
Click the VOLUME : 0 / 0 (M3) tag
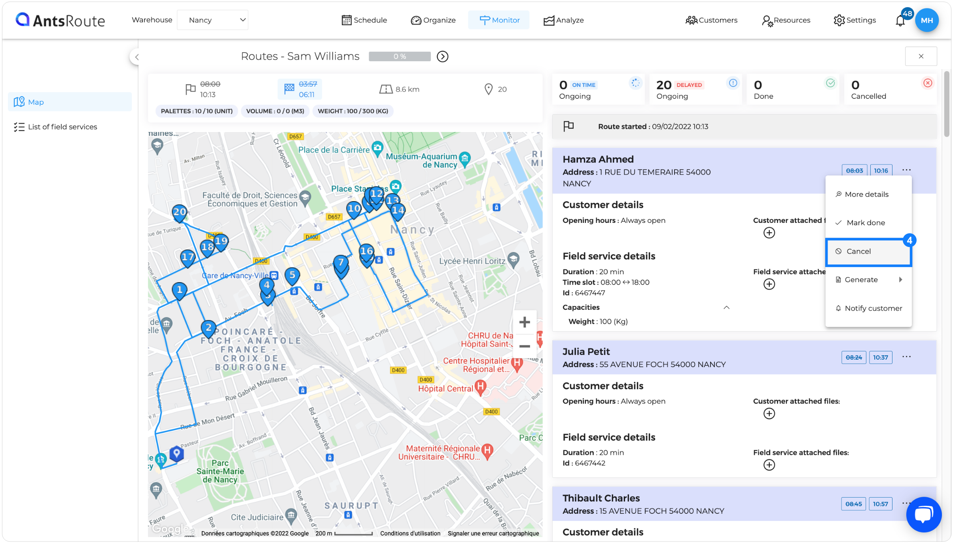(275, 111)
